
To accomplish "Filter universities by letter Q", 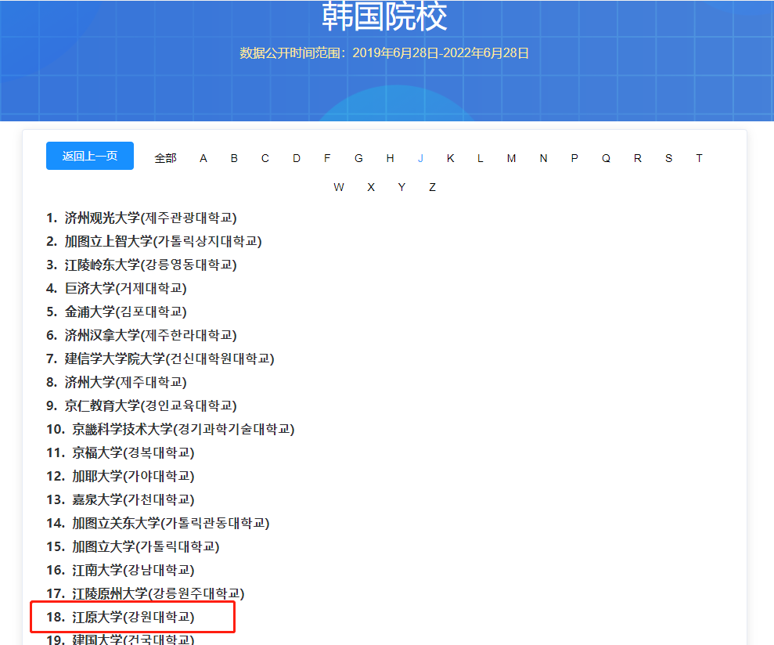I will pos(606,157).
